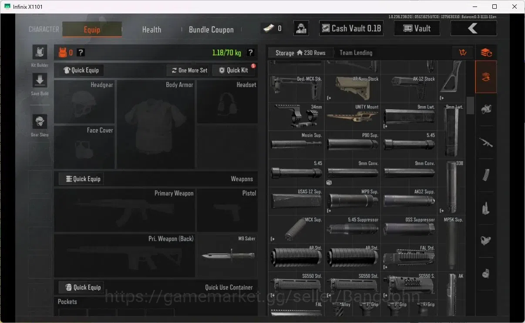Select the OSS Suppressor item
Screen dimensions: 525x323
pyautogui.click(x=409, y=229)
